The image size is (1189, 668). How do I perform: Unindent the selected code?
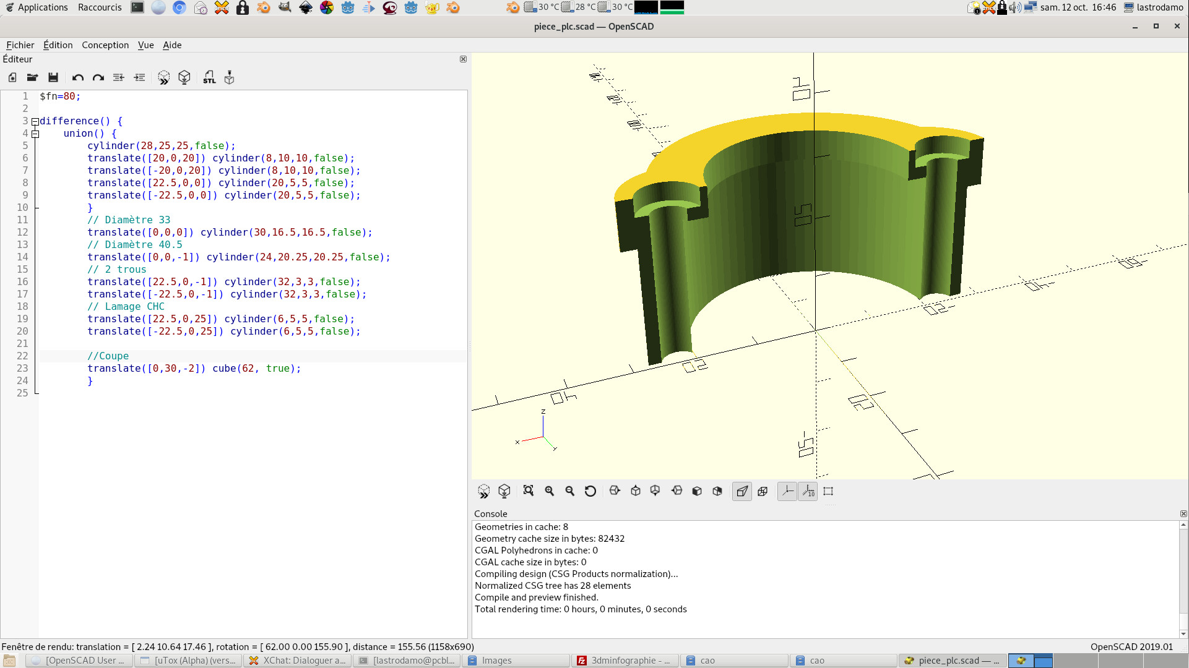click(x=119, y=77)
